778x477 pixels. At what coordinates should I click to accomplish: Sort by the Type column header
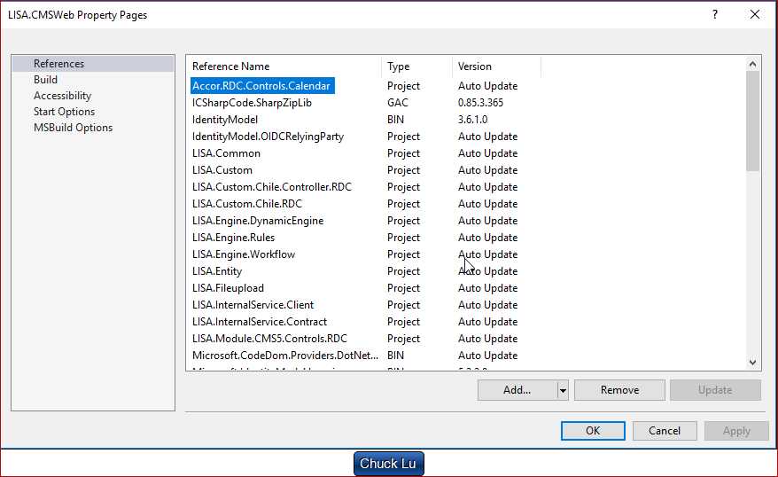click(x=399, y=66)
